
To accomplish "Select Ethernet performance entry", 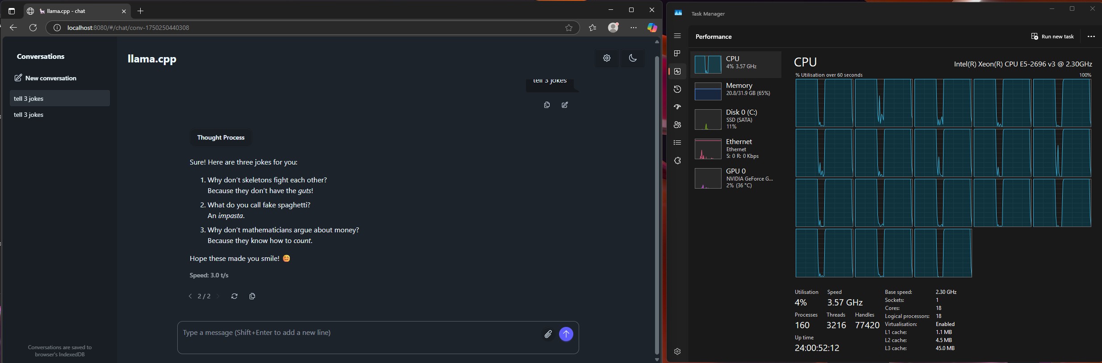I will [736, 148].
